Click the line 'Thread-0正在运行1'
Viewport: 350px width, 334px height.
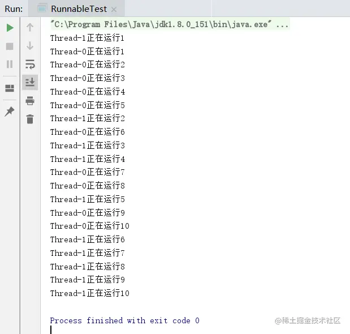87,52
